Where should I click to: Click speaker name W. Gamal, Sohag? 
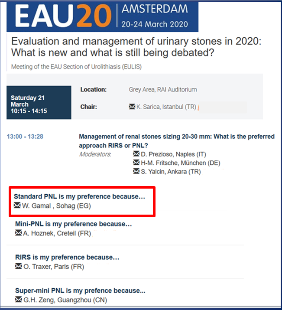[56, 206]
